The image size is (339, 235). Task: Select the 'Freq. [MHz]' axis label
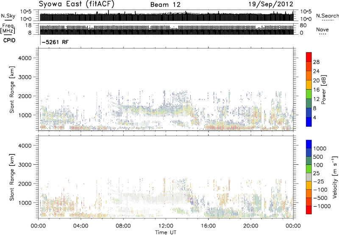(8, 29)
